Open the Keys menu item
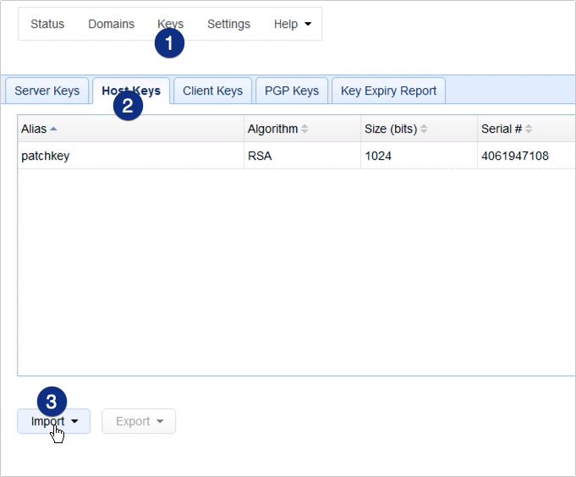The width and height of the screenshot is (576, 477). coord(170,24)
